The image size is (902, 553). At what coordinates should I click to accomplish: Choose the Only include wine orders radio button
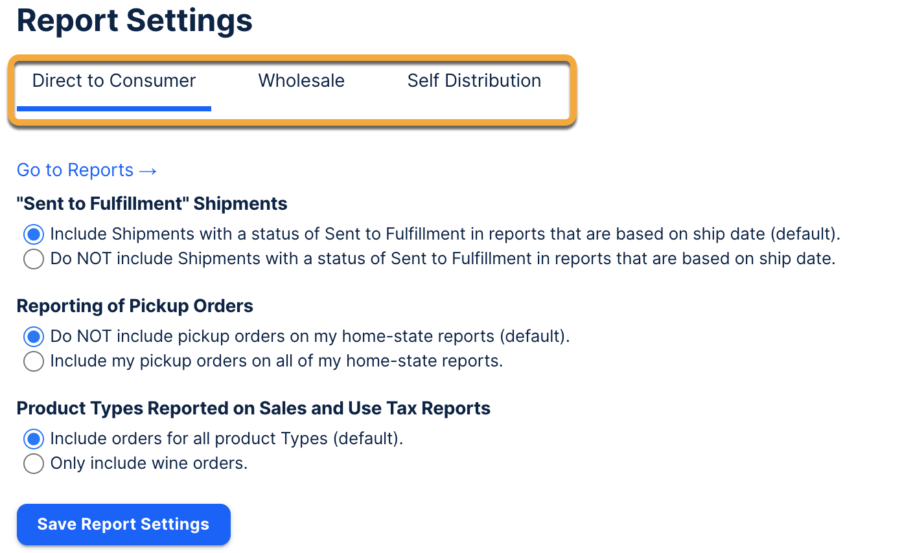click(34, 464)
